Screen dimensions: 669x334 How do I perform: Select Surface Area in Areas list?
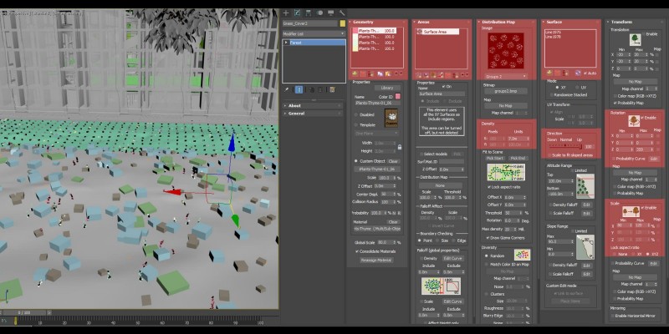435,31
